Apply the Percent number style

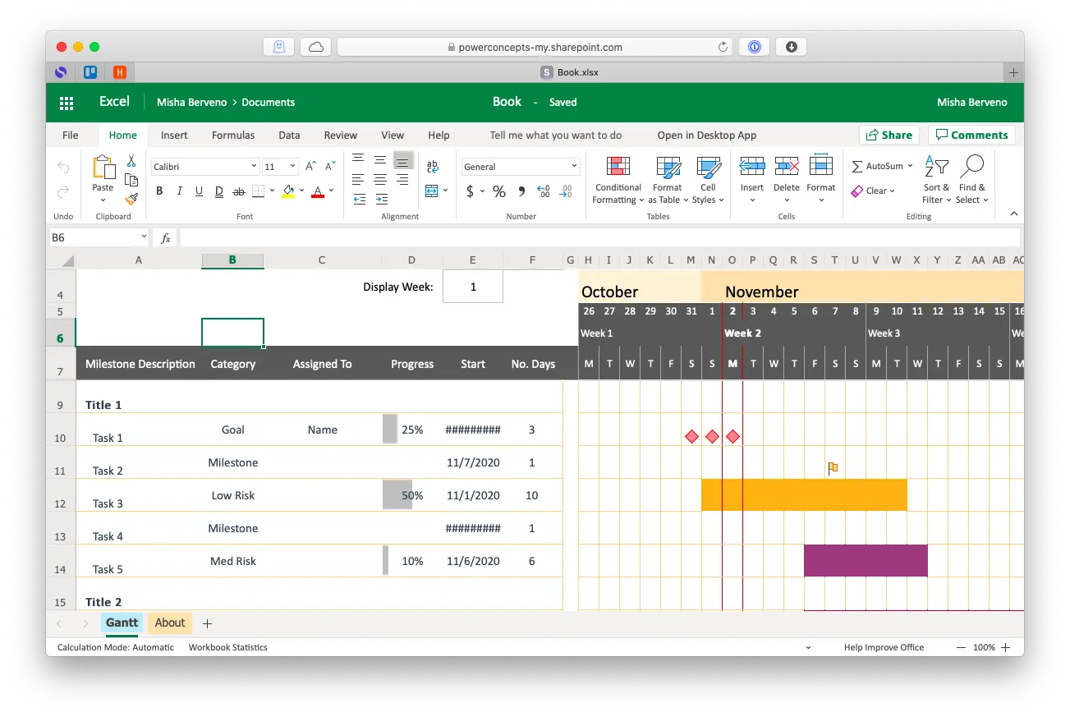tap(498, 191)
